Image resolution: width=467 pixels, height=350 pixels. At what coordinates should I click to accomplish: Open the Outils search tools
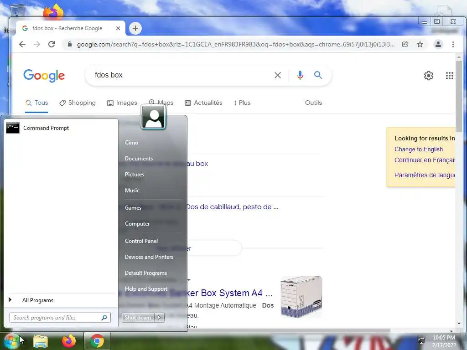[x=313, y=103]
